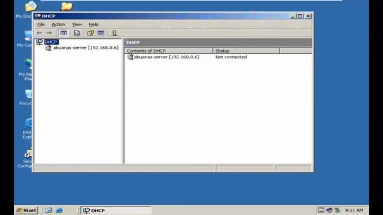Open the folder icon on the desktop
The height and width of the screenshot is (215, 383).
click(x=66, y=7)
